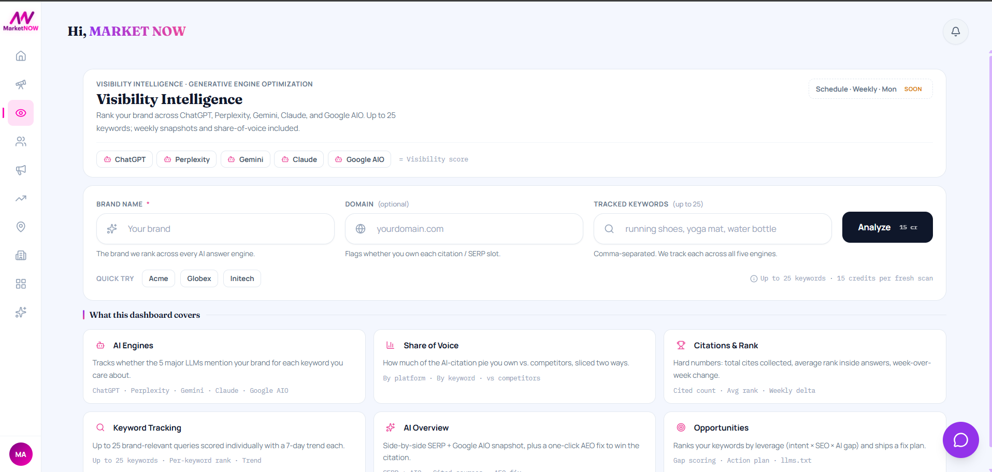Screen dimensions: 992x472
Task: Try the Initech quick brand
Action: [x=242, y=278]
